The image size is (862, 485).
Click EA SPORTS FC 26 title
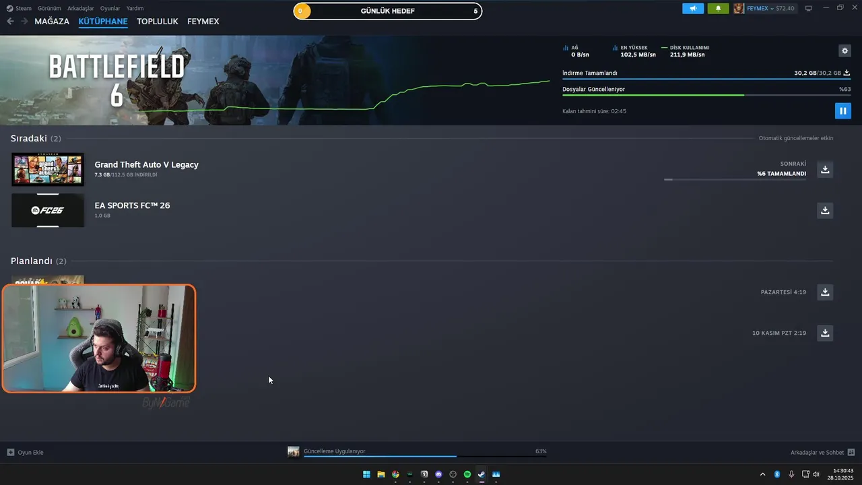[132, 205]
